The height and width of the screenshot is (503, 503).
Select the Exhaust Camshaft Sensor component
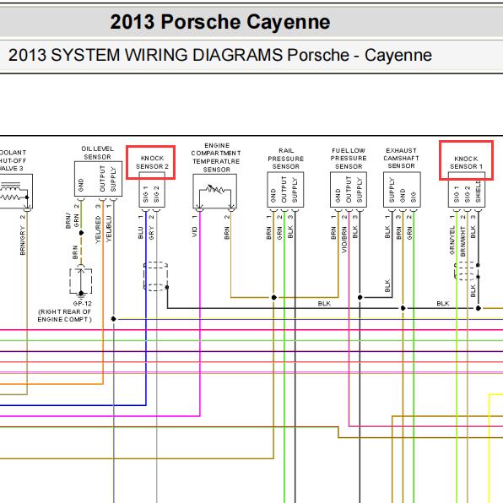(402, 190)
